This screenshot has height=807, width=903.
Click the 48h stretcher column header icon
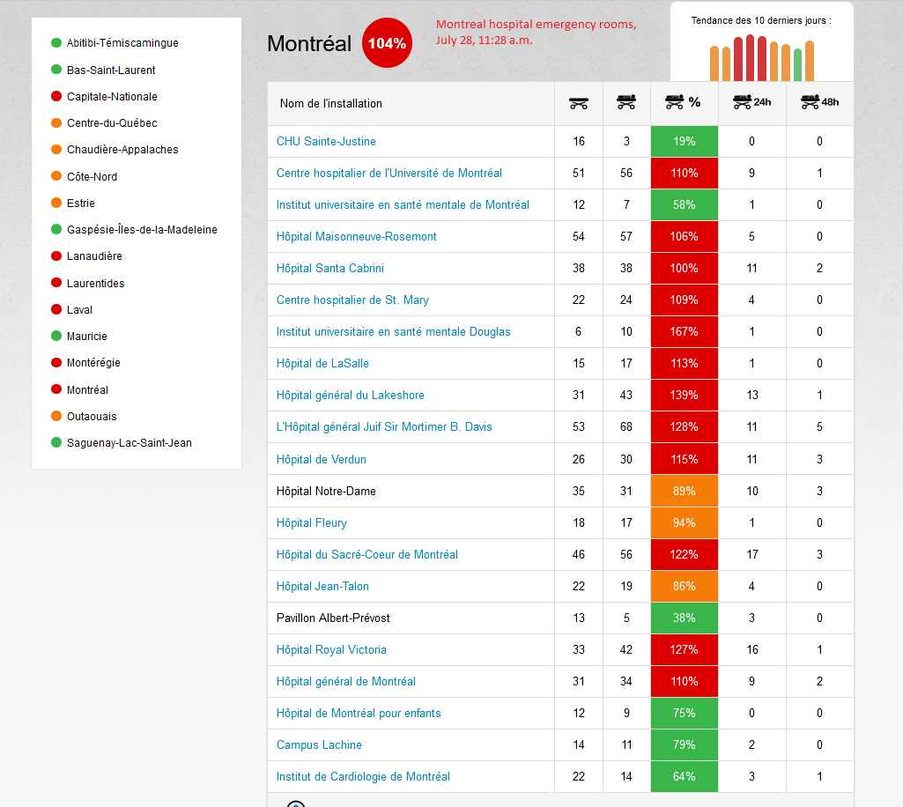(x=819, y=102)
